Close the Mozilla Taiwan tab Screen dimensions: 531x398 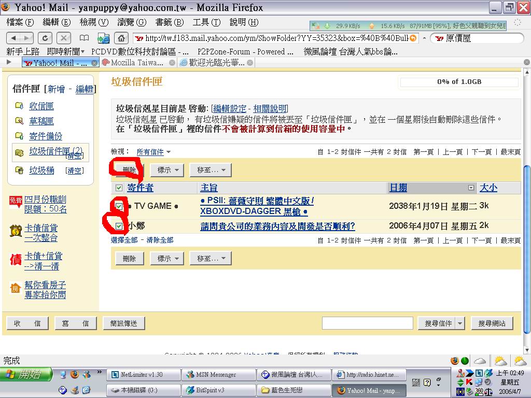pos(172,63)
